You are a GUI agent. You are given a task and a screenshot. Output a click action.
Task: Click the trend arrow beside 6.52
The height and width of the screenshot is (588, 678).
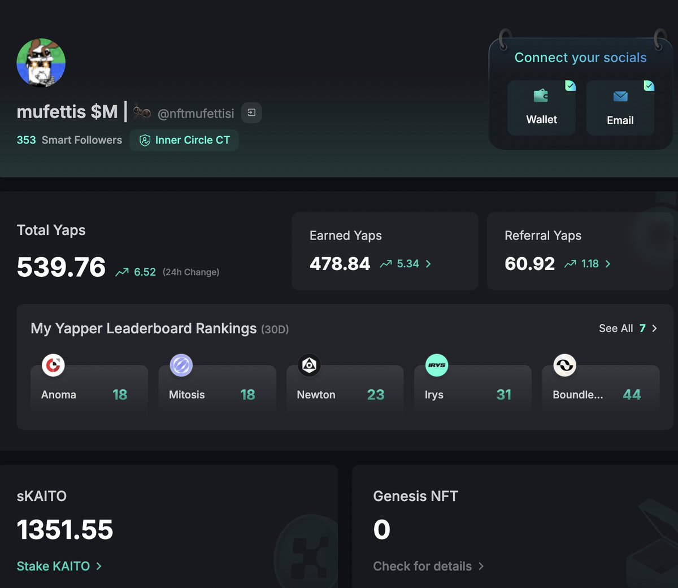tap(122, 272)
